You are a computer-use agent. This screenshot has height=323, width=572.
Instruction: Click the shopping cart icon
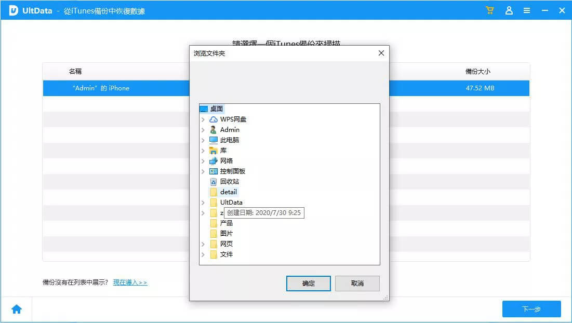(x=490, y=10)
